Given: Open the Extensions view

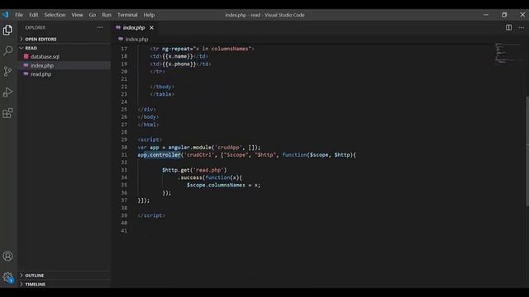Looking at the screenshot, I should (7, 113).
